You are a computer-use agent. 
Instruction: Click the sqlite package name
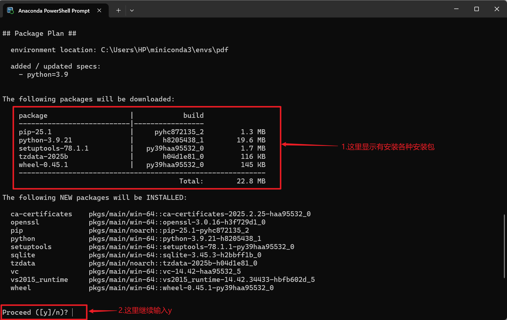click(x=23, y=255)
